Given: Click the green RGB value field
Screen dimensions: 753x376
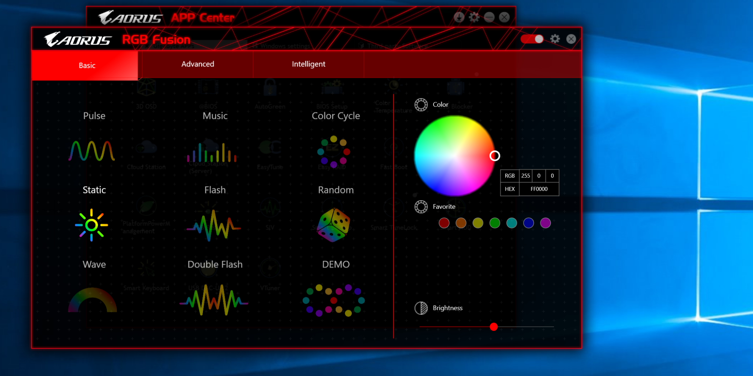Looking at the screenshot, I should point(539,176).
